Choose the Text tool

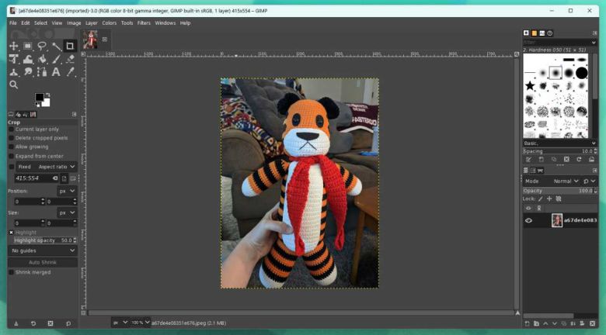tap(55, 72)
